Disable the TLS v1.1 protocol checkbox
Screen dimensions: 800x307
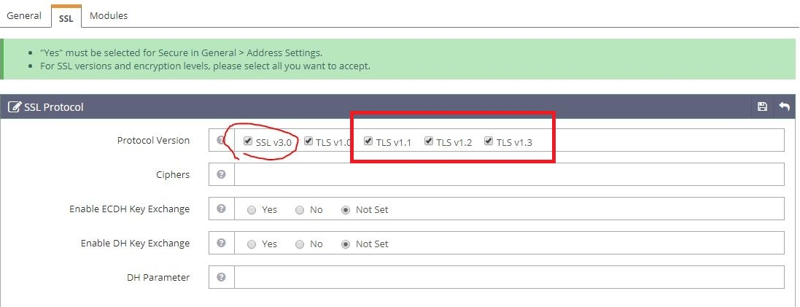(x=368, y=141)
